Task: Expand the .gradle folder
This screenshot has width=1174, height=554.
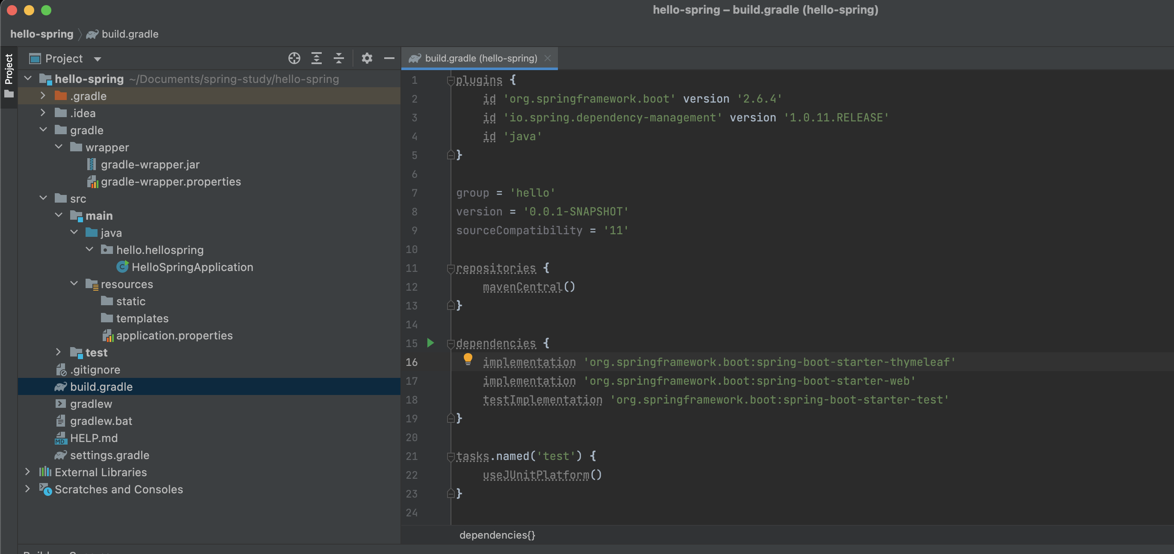Action: click(x=43, y=96)
